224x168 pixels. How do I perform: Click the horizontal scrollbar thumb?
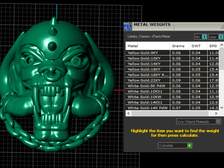170,113
